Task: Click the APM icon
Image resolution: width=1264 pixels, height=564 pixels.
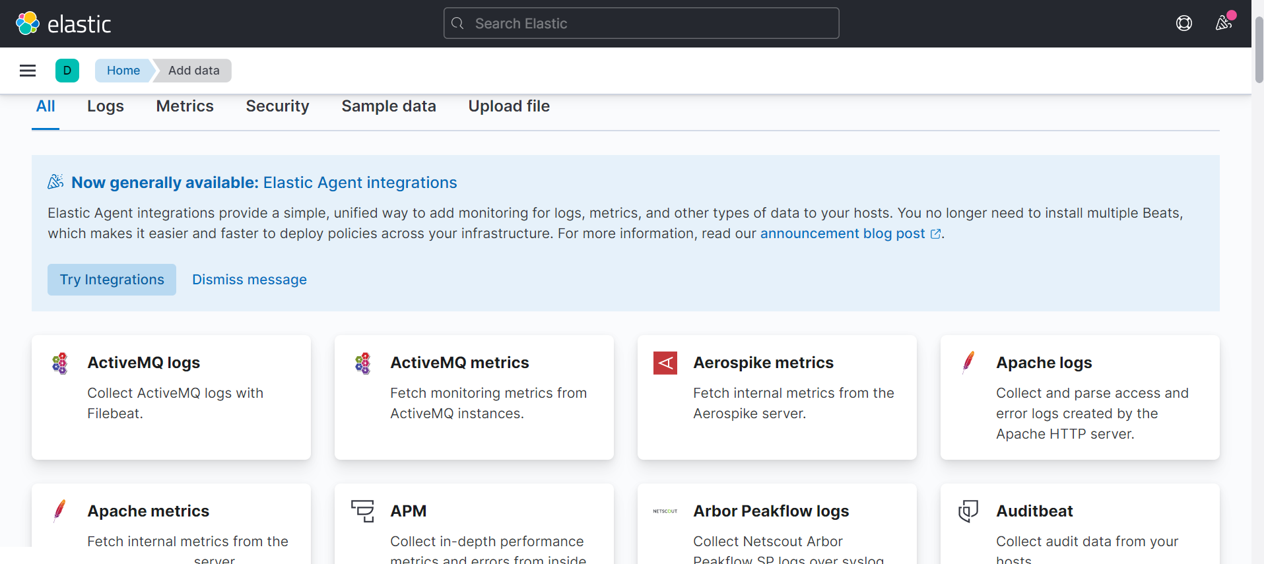Action: 362,511
